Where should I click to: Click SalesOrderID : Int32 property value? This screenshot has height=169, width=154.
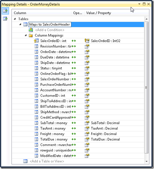(105, 41)
